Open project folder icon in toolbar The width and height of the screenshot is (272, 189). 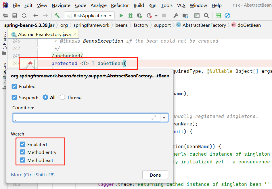[5, 16]
